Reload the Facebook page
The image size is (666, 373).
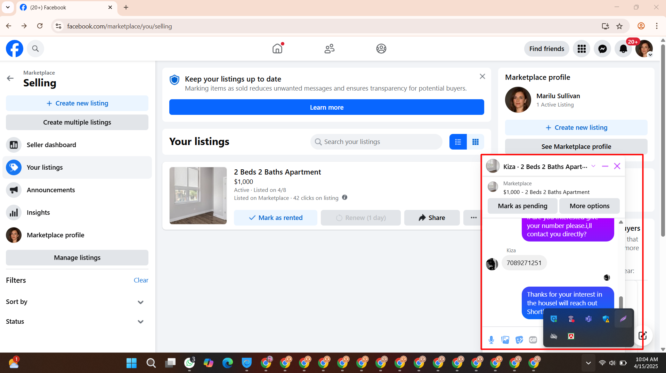click(40, 26)
